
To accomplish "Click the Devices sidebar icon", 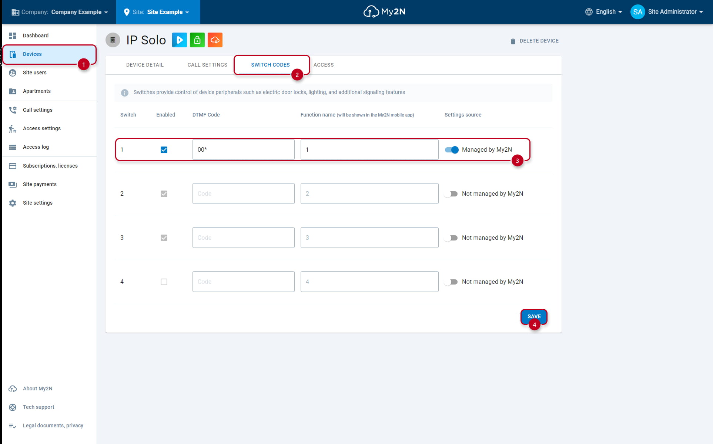I will (13, 54).
